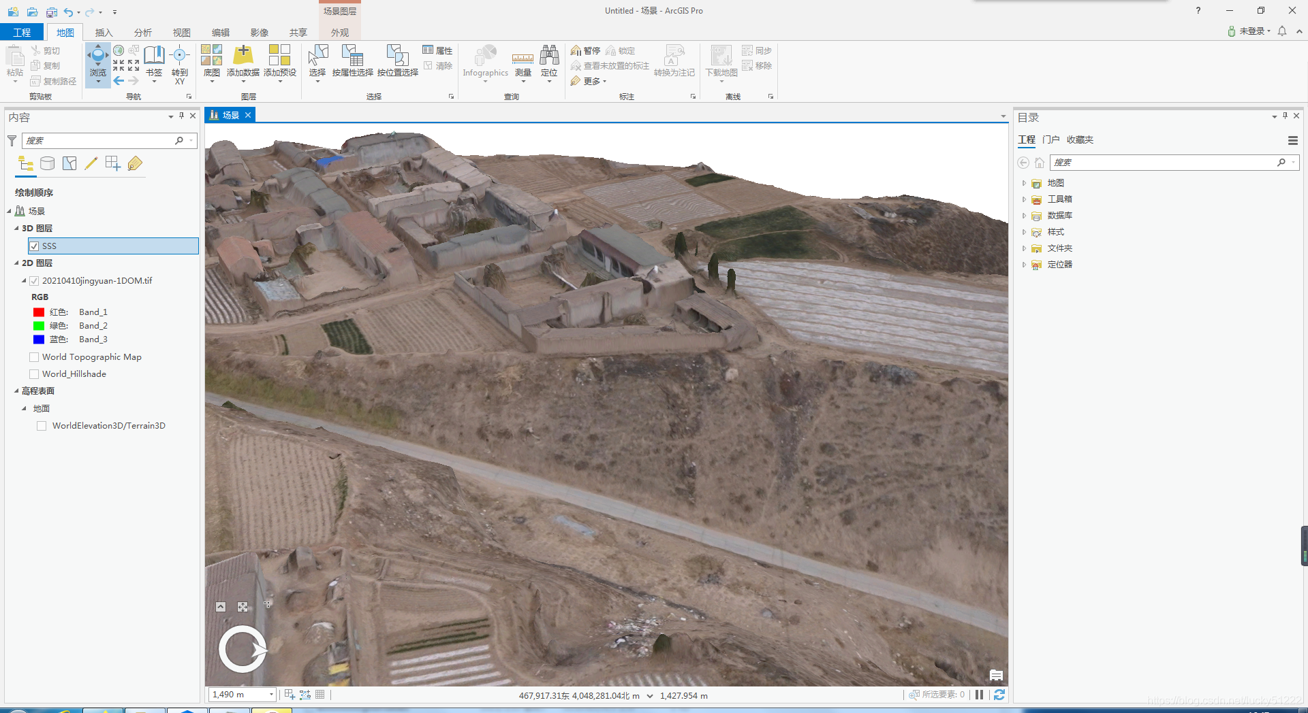
Task: Collapse the 2D 图层 group
Action: (x=16, y=263)
